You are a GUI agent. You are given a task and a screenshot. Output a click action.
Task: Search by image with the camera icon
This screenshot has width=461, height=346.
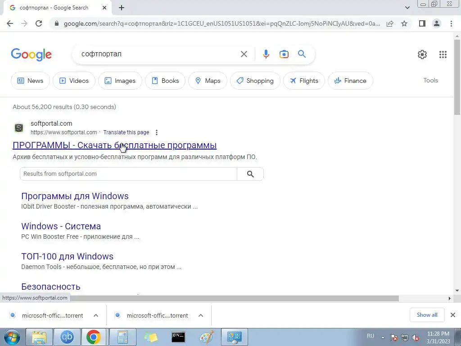pyautogui.click(x=284, y=54)
